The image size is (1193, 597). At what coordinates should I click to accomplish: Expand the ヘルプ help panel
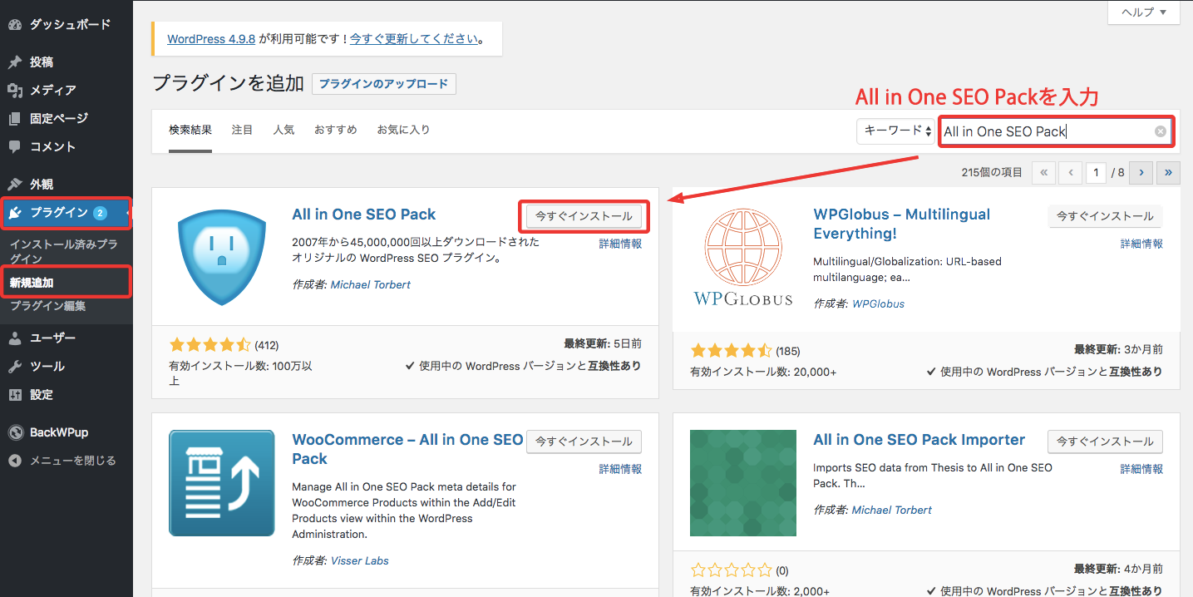pyautogui.click(x=1144, y=12)
